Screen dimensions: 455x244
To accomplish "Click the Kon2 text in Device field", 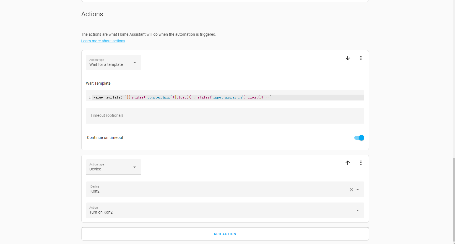I will click(95, 191).
